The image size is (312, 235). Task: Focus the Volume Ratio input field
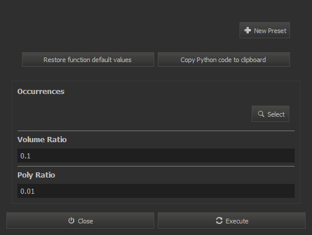coord(156,156)
